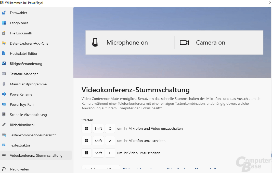The width and height of the screenshot is (272, 173).
Task: Click Shift key in Mikrofon umzuschalten row
Action: [98, 141]
